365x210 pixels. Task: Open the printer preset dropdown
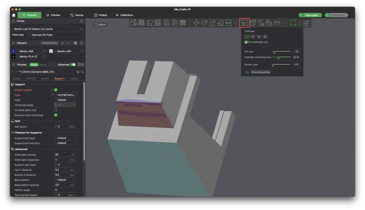[45, 29]
